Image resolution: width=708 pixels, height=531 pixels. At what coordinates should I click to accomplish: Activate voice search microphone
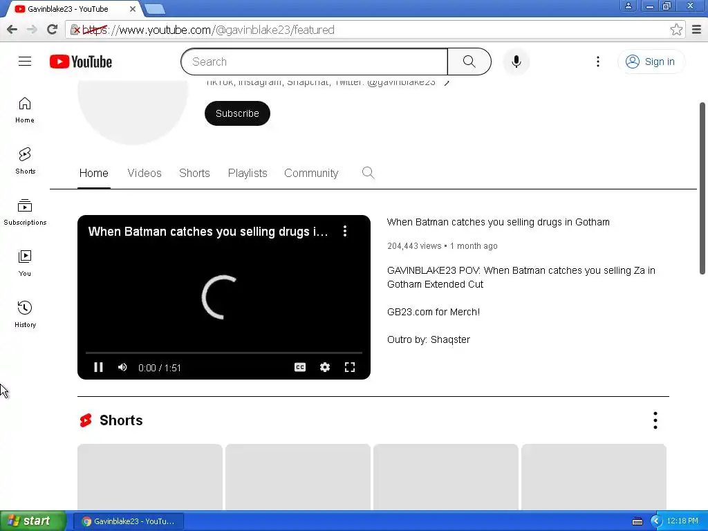tap(516, 62)
